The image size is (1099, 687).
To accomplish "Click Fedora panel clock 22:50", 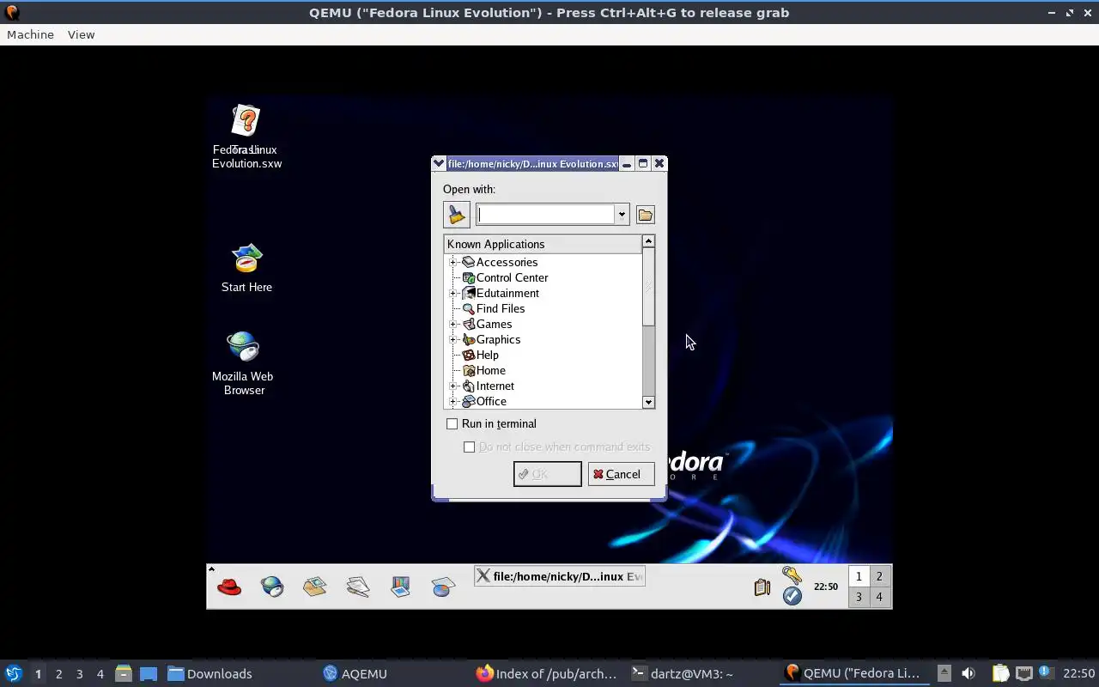I will [x=825, y=587].
